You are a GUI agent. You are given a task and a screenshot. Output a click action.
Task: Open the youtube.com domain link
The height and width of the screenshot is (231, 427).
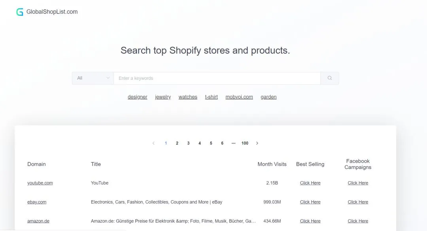click(x=40, y=183)
